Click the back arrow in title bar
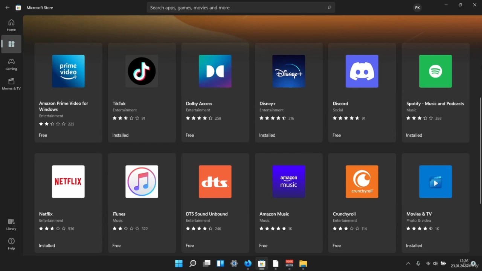 7,8
